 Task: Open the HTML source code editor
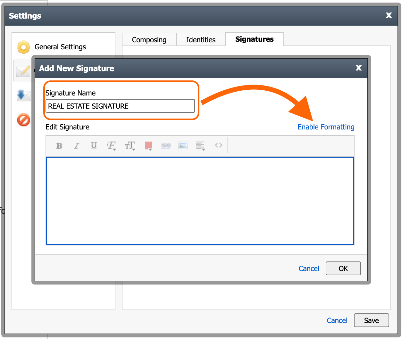tap(218, 145)
